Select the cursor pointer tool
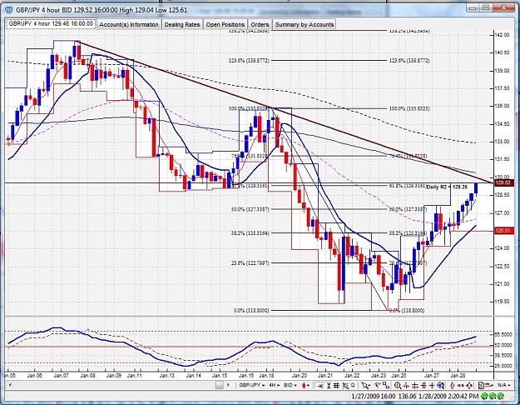 pyautogui.click(x=365, y=385)
